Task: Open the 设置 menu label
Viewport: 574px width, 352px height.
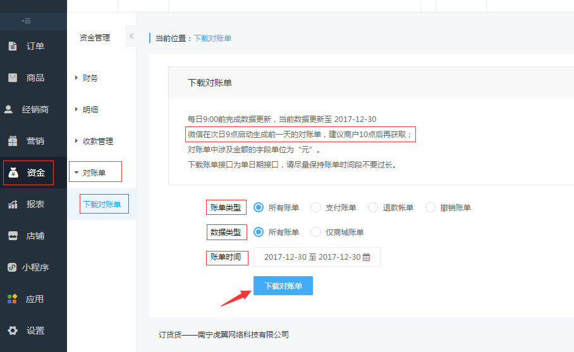Action: 35,331
